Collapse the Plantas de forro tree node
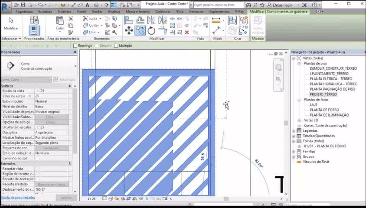The height and width of the screenshot is (208, 366). 299,100
